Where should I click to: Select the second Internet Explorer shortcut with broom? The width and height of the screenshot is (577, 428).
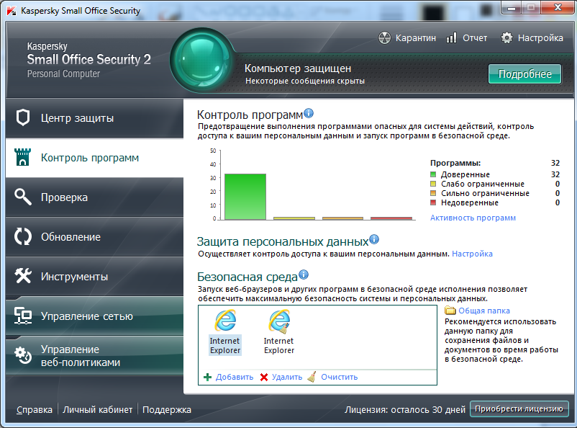pos(279,332)
